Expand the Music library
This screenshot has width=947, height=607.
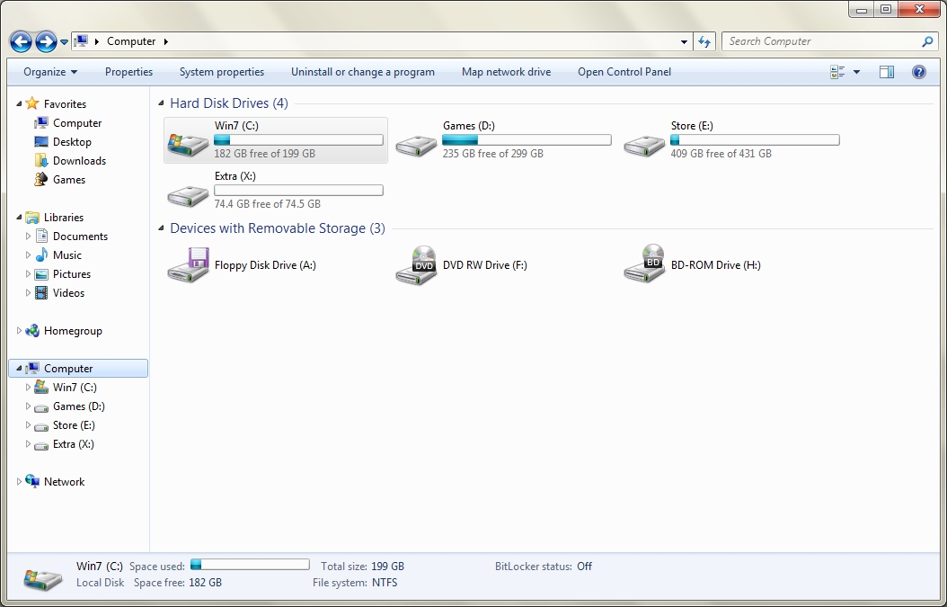[28, 255]
